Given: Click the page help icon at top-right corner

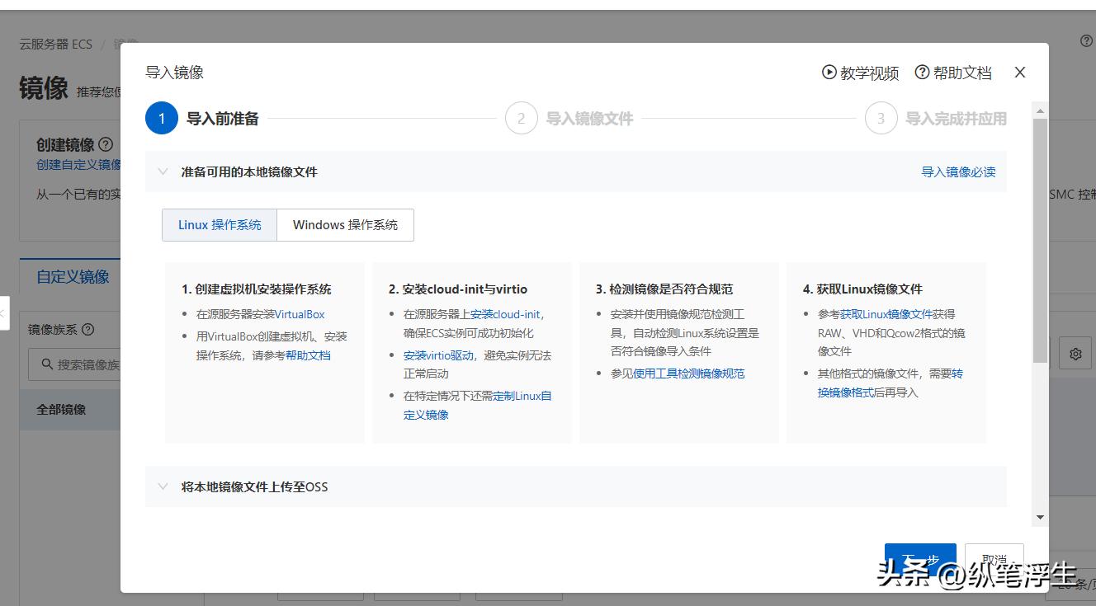Looking at the screenshot, I should click(1085, 39).
